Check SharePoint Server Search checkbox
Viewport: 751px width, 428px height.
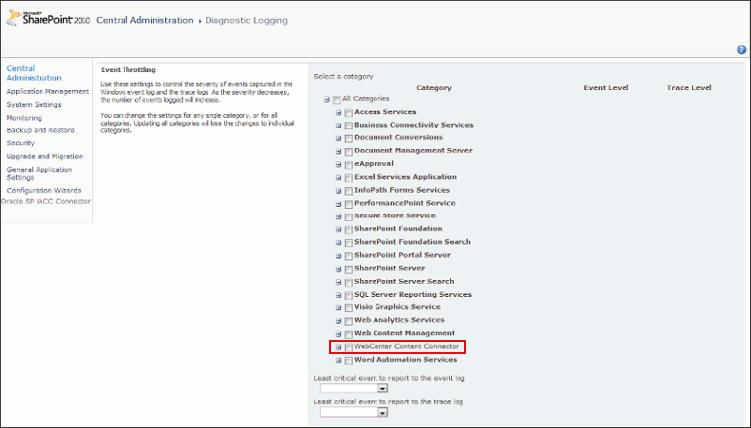348,283
